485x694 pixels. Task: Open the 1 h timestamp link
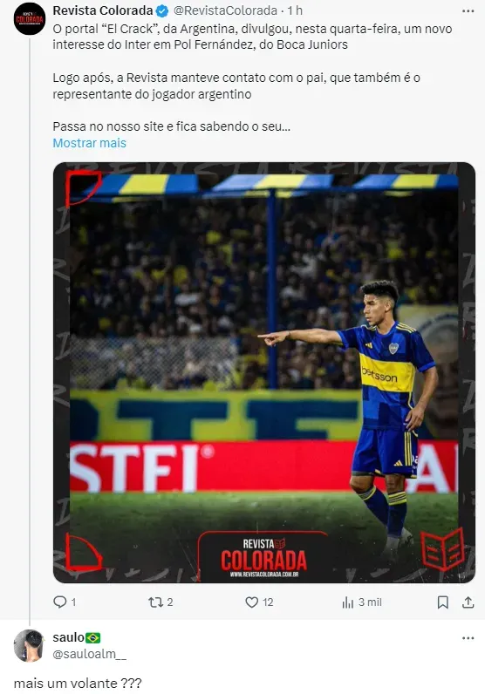[295, 10]
